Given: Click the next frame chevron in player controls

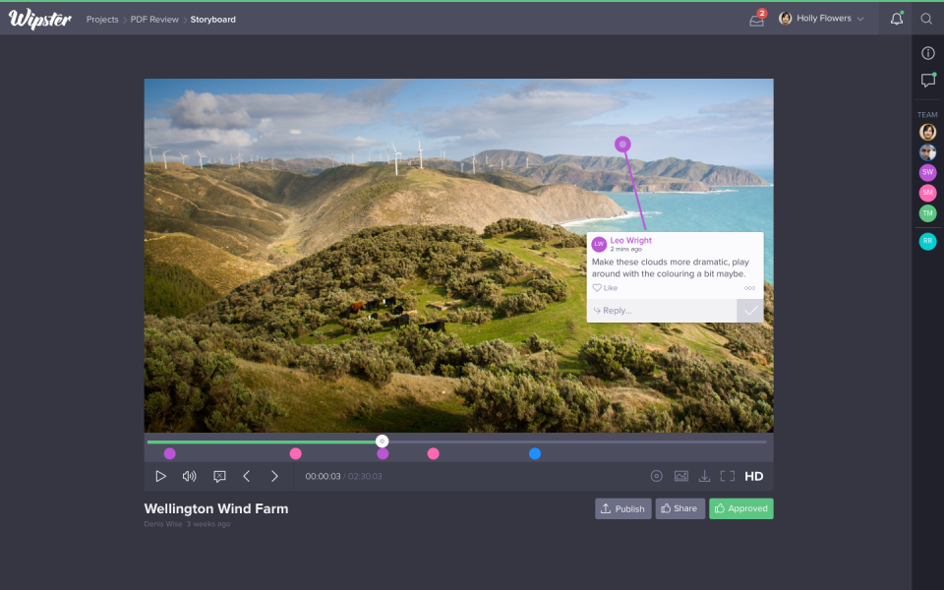Looking at the screenshot, I should (274, 475).
